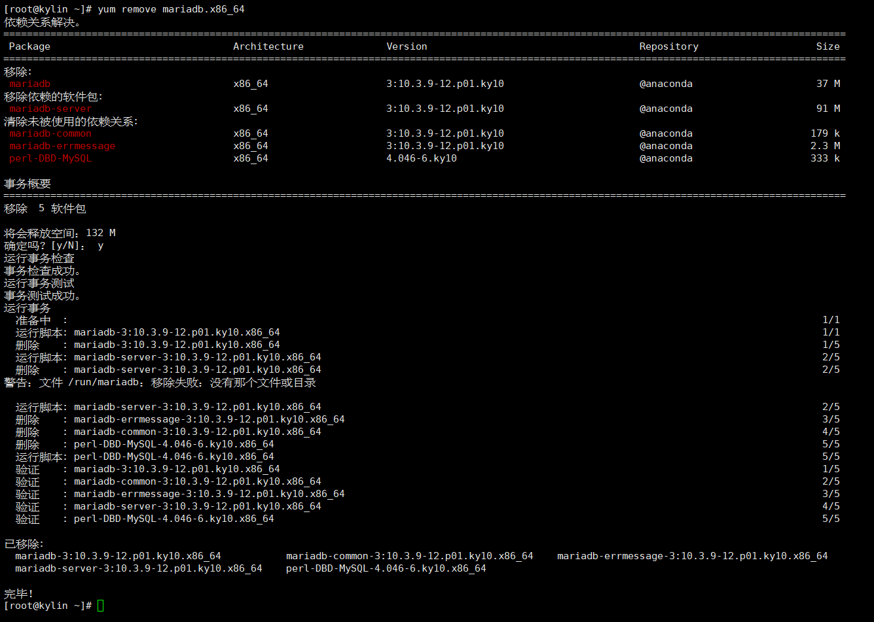
Task: Click the '依赖关系解决。' line
Action: [43, 22]
